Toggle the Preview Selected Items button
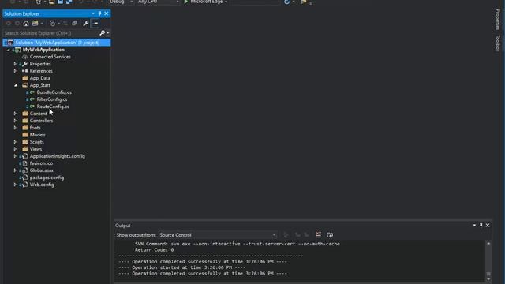Screen dimensions: 505x284 point(95,24)
